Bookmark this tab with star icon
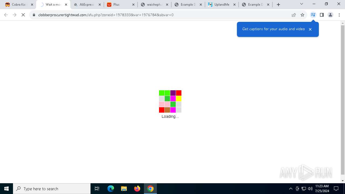Image resolution: width=345 pixels, height=194 pixels. click(x=302, y=15)
